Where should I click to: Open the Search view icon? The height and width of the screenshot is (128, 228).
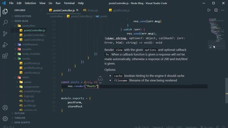(5, 22)
